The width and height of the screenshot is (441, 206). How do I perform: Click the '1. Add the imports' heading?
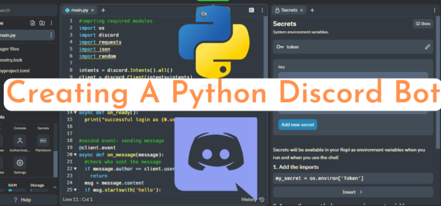pos(296,167)
